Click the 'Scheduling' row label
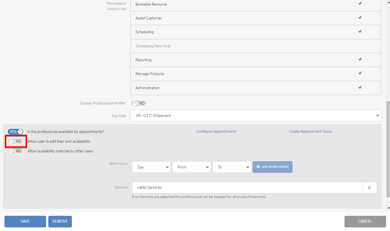390x231 pixels. (x=144, y=32)
